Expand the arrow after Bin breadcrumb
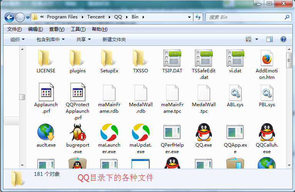295x192 pixels. coord(143,17)
